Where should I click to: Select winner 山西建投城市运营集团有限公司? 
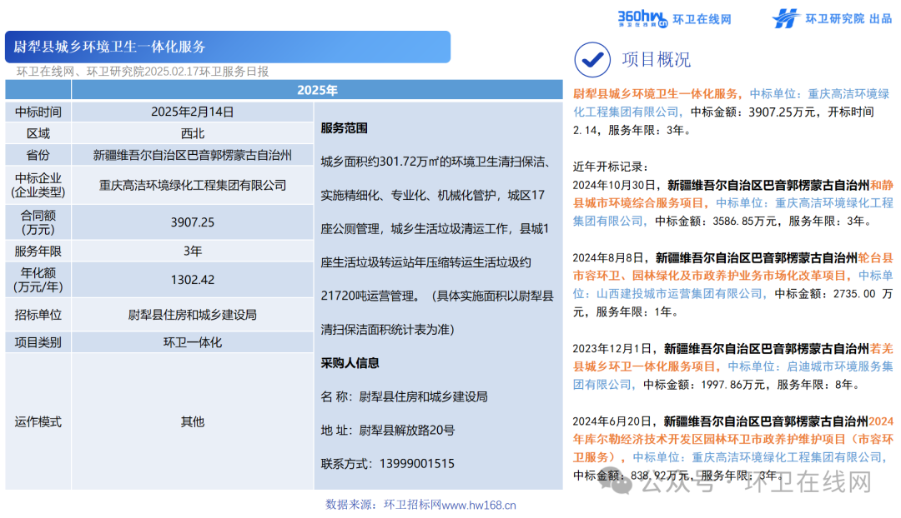click(678, 294)
